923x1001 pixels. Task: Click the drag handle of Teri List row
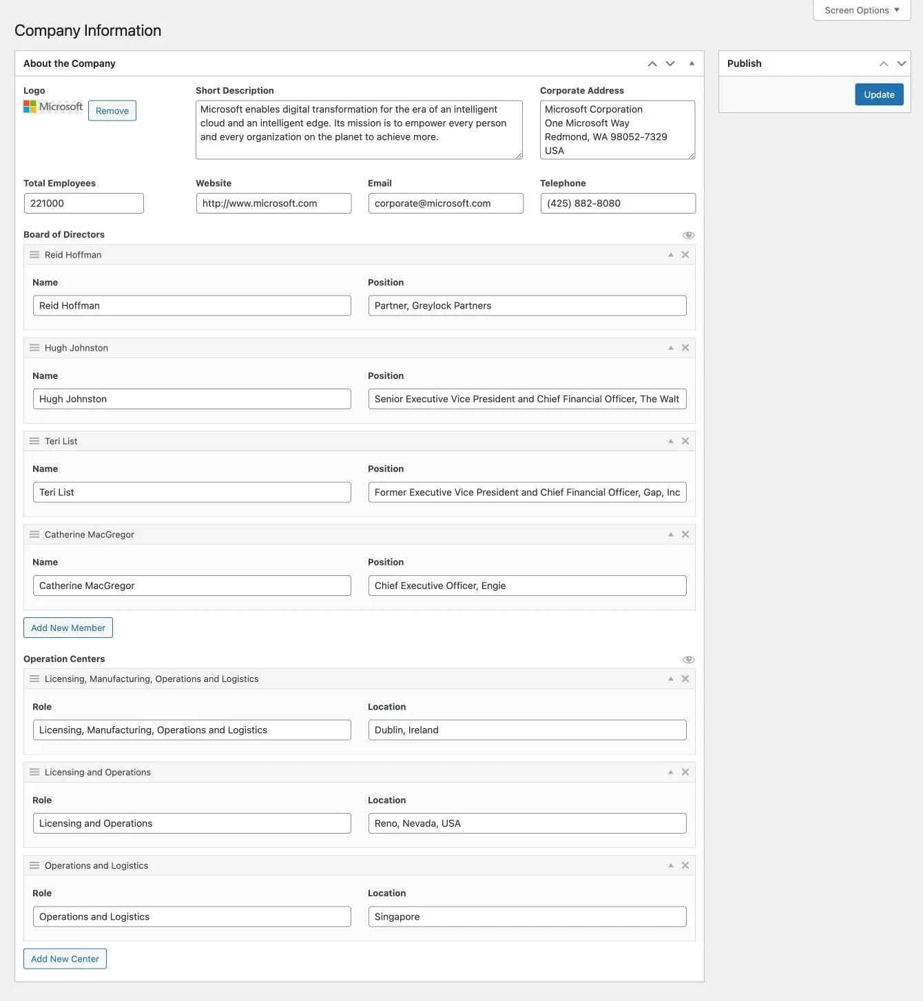[34, 441]
